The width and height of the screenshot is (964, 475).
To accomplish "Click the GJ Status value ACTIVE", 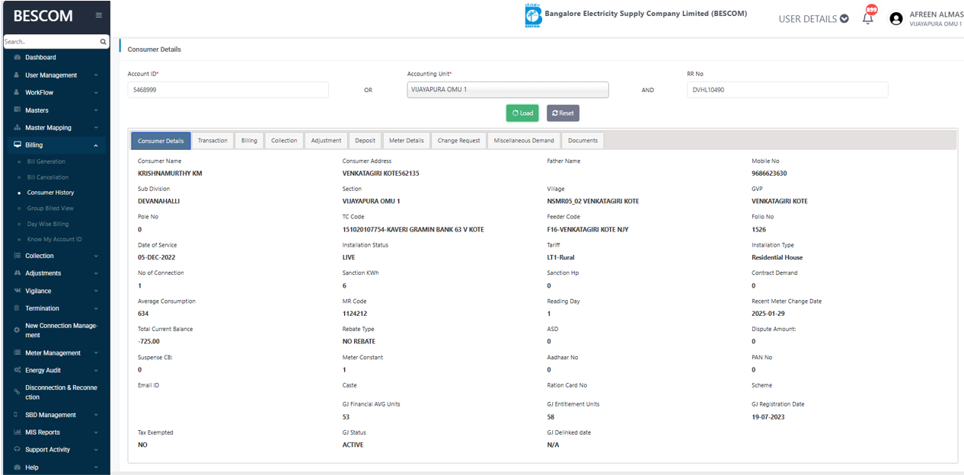I will (x=353, y=445).
